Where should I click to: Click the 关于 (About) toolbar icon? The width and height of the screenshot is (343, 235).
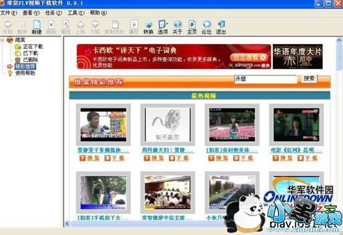point(177,27)
